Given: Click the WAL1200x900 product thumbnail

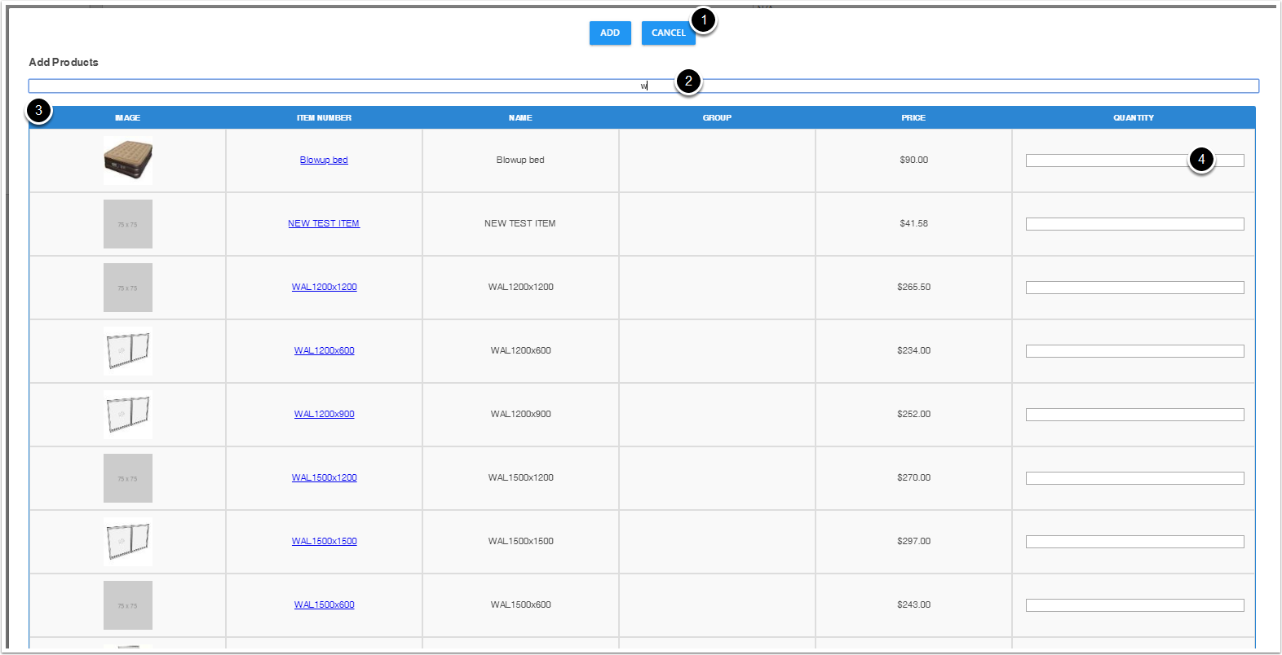Looking at the screenshot, I should click(x=128, y=415).
